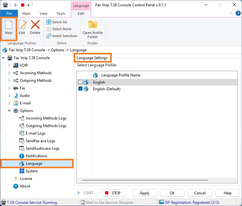The width and height of the screenshot is (242, 206).
Task: Expand the VOIP tree node
Action: tap(9, 65)
